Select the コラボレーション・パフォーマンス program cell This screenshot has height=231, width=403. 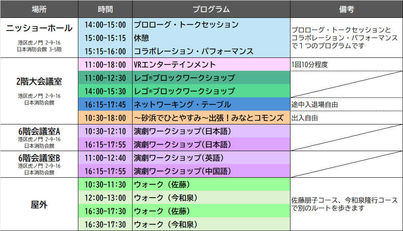(x=211, y=51)
